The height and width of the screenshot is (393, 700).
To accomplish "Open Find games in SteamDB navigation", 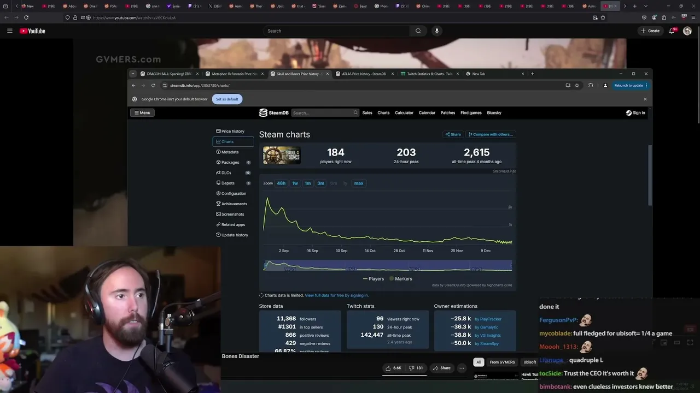I will click(x=471, y=113).
